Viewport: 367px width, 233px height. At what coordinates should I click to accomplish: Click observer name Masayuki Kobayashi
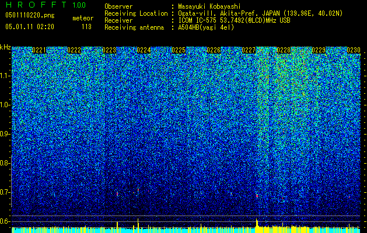209,6
